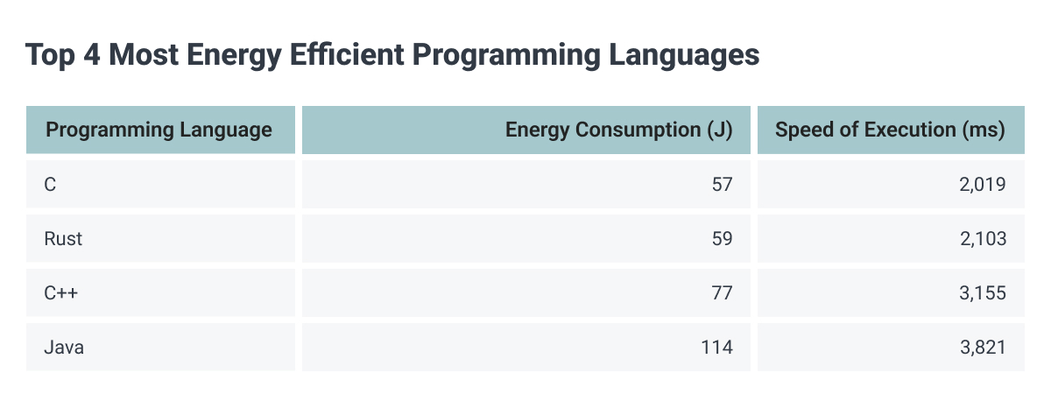Click the C language cell
The height and width of the screenshot is (415, 1051).
(161, 184)
